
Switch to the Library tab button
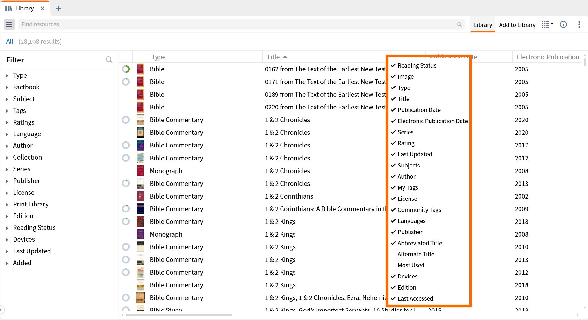click(x=483, y=25)
